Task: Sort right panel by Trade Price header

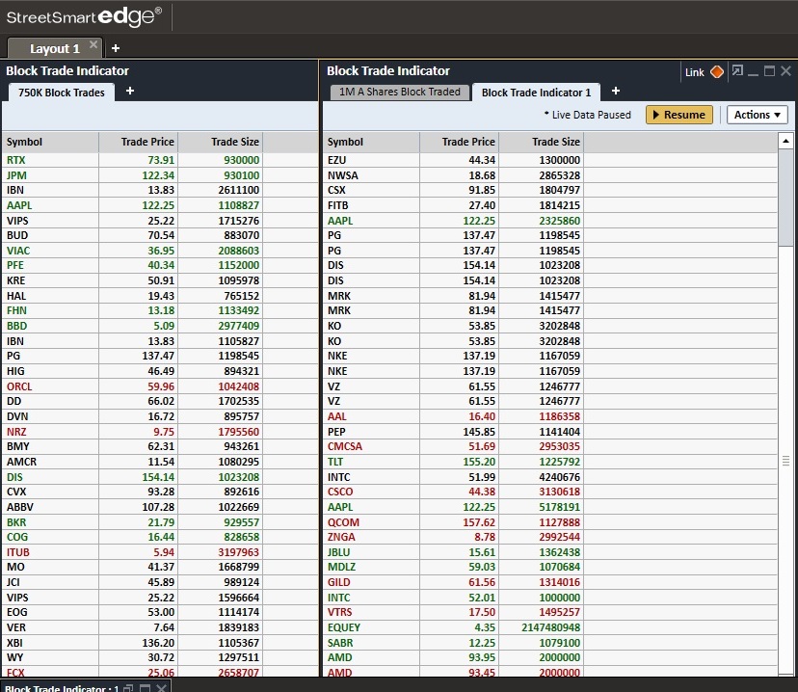Action: pos(459,142)
